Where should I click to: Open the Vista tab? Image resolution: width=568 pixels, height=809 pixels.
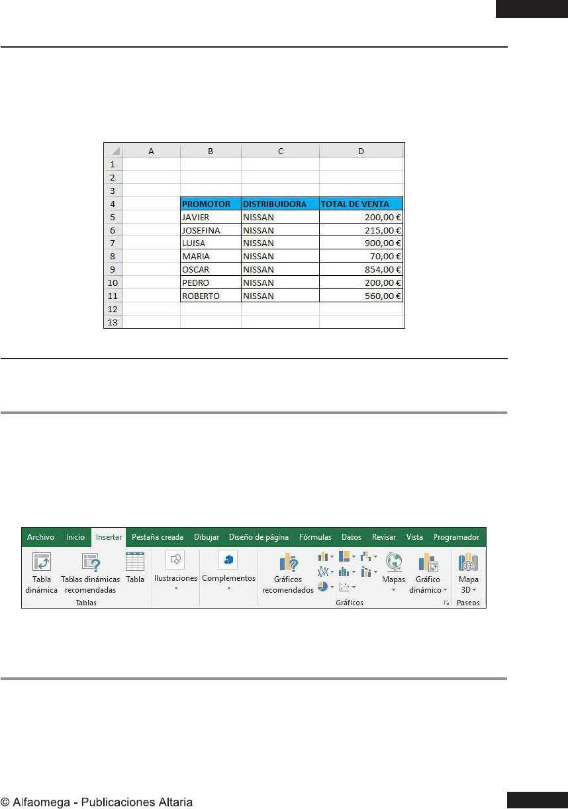coord(414,537)
